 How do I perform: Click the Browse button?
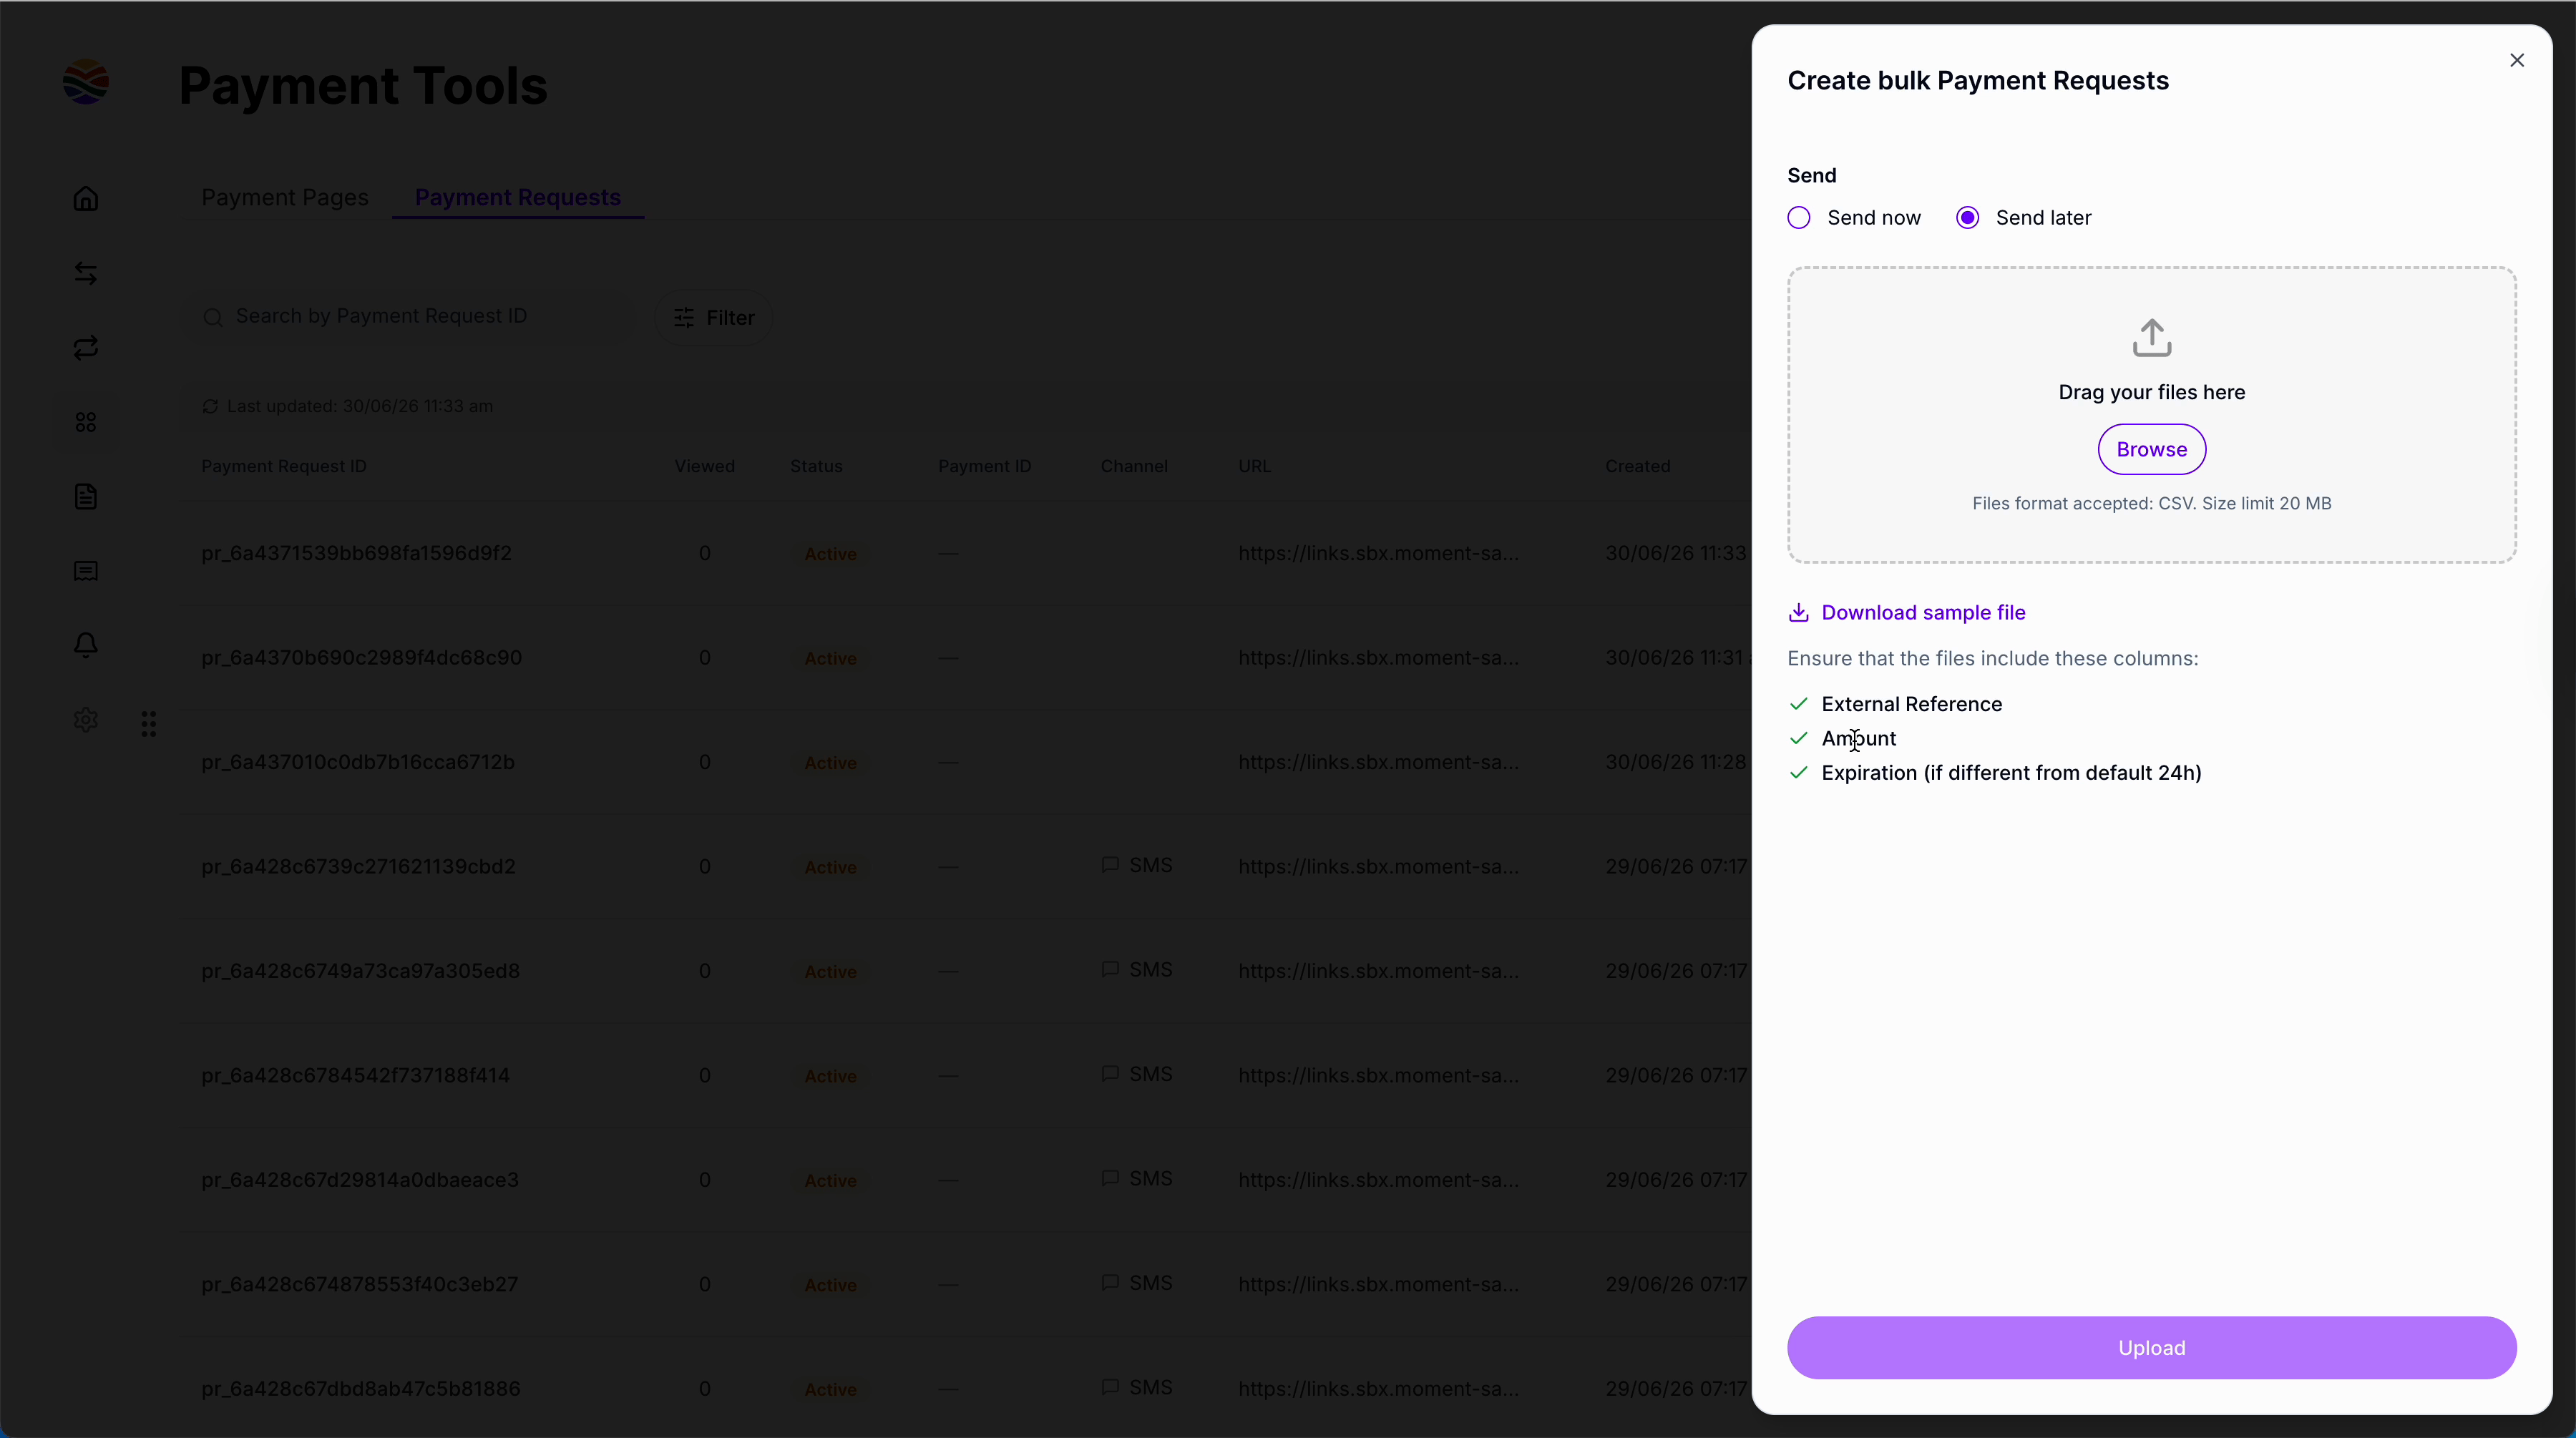[2151, 449]
